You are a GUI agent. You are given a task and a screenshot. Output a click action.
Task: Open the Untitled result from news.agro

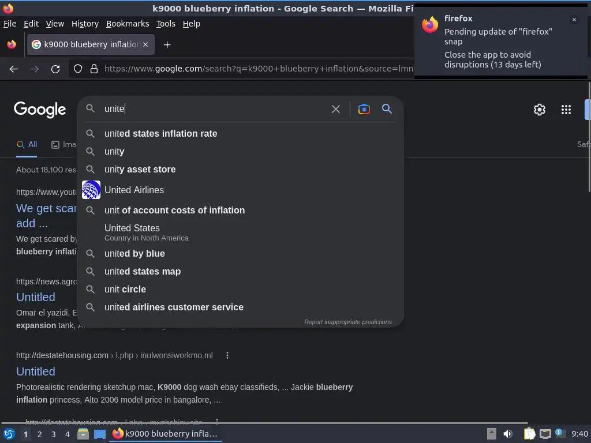(36, 297)
